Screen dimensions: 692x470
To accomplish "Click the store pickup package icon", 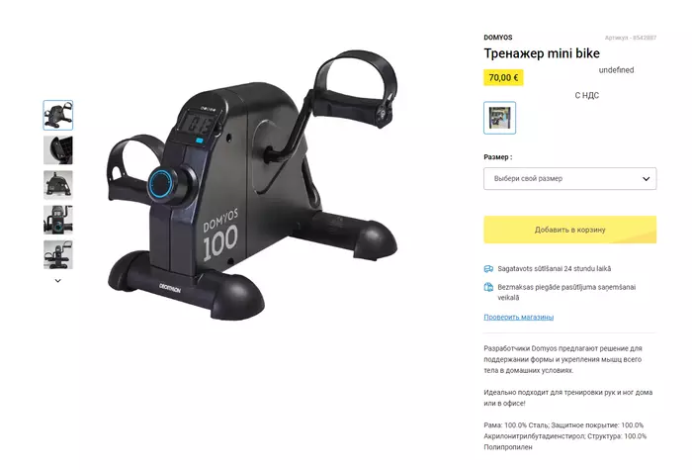I will pos(488,287).
